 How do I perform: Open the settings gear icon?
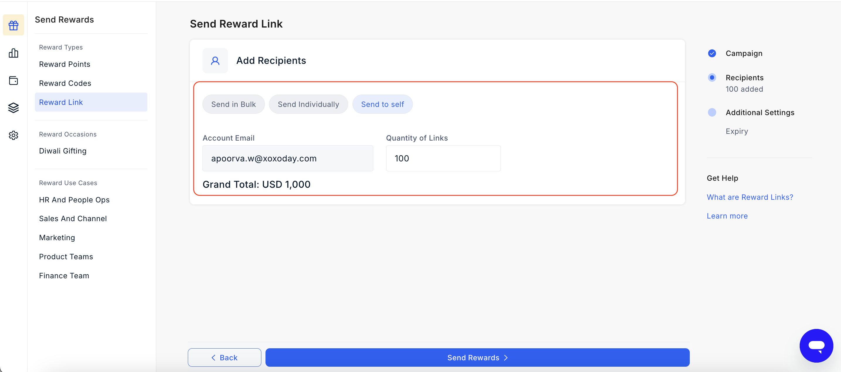13,135
